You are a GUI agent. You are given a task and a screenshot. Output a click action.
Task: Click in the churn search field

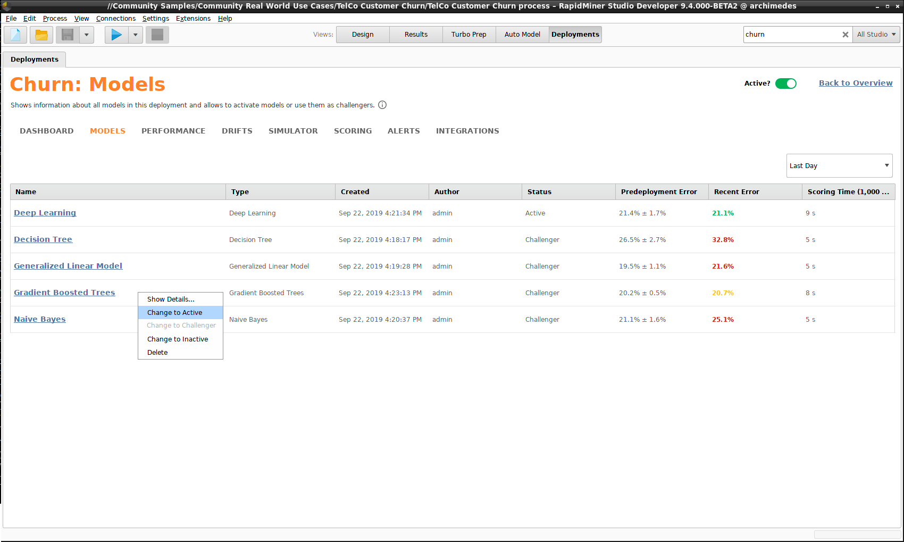coord(791,35)
